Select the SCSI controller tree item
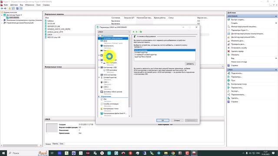This screenshot has width=278, height=156. click(110, 75)
